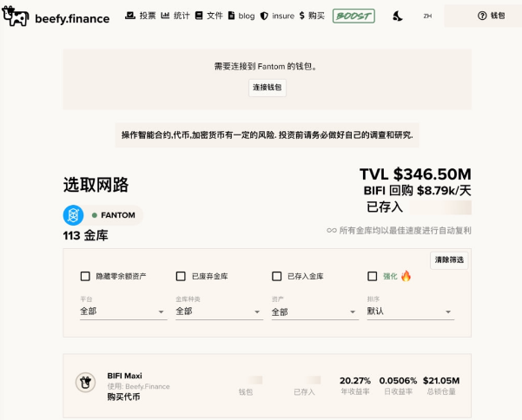Enable the 强化 boost checkbox
This screenshot has height=420, width=522.
(x=373, y=276)
